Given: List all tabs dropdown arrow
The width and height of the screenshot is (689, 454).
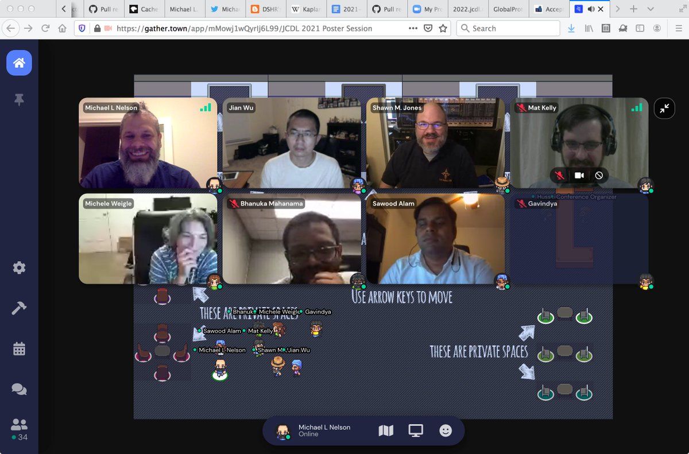Looking at the screenshot, I should [x=650, y=9].
